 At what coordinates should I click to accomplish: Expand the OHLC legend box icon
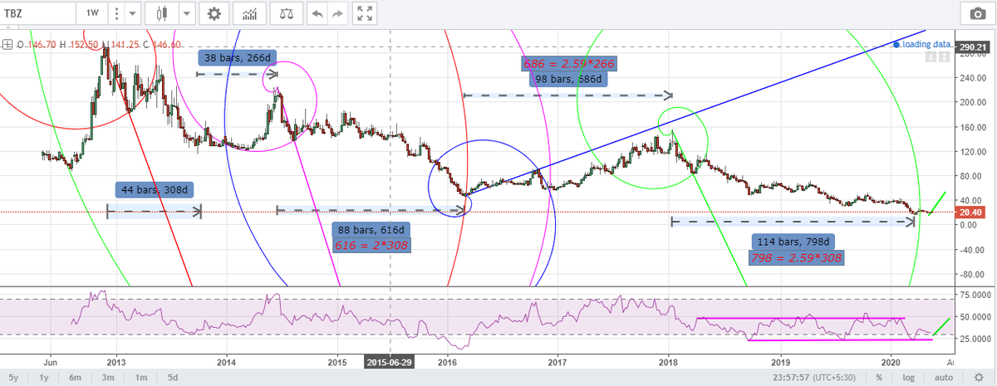[x=7, y=43]
